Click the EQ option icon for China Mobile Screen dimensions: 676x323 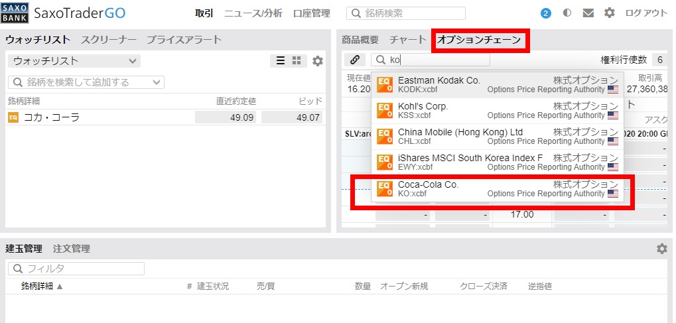385,136
